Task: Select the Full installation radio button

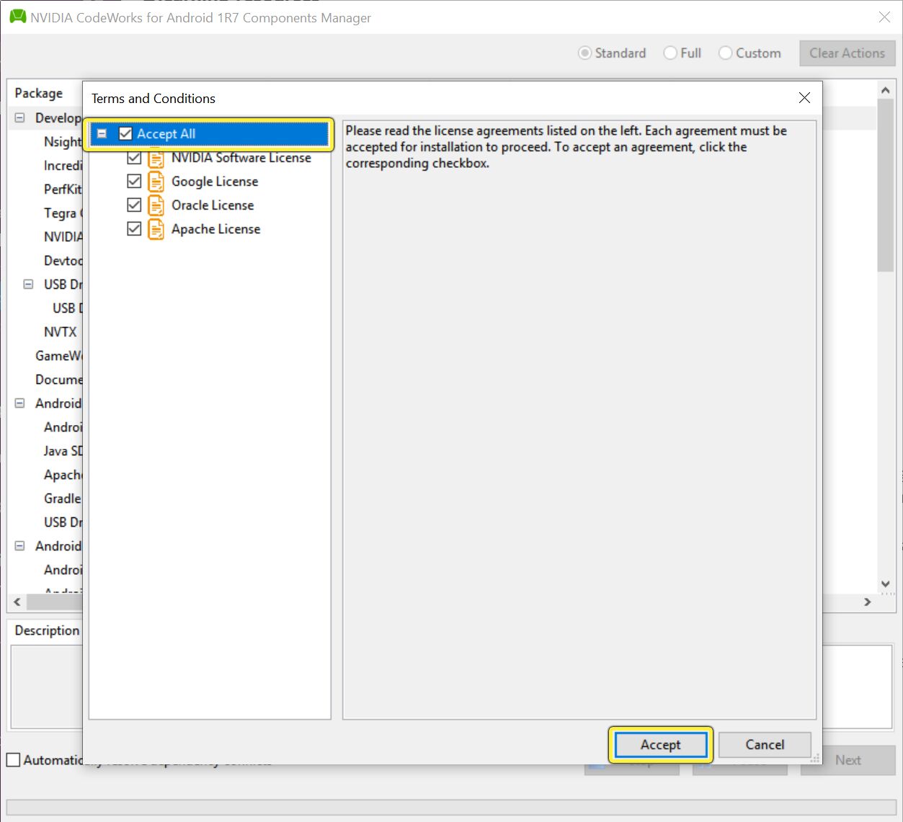Action: click(669, 53)
